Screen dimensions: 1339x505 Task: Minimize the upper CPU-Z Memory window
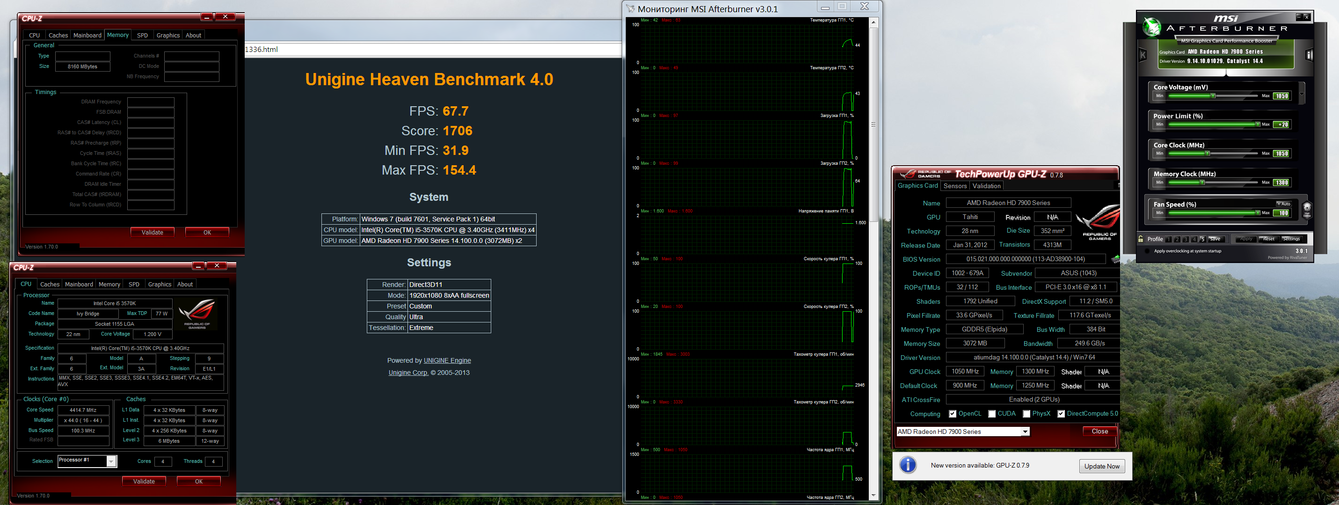pos(206,17)
